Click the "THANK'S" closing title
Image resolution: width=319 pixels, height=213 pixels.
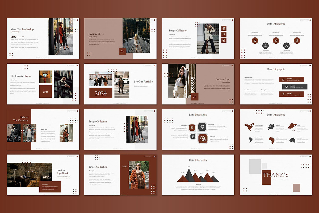tap(276, 175)
